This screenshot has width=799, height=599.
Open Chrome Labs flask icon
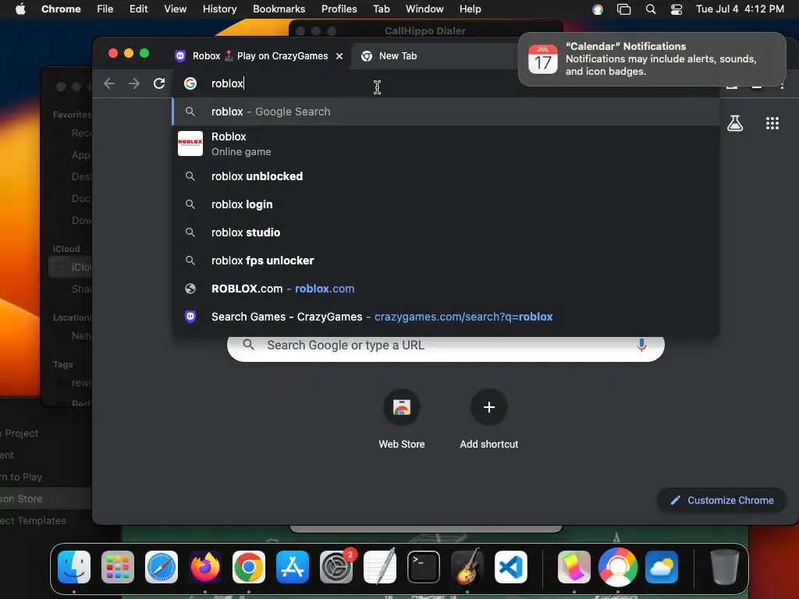pos(735,123)
